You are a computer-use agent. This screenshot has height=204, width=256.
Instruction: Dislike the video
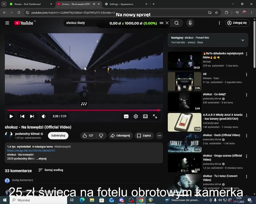[x=101, y=136]
